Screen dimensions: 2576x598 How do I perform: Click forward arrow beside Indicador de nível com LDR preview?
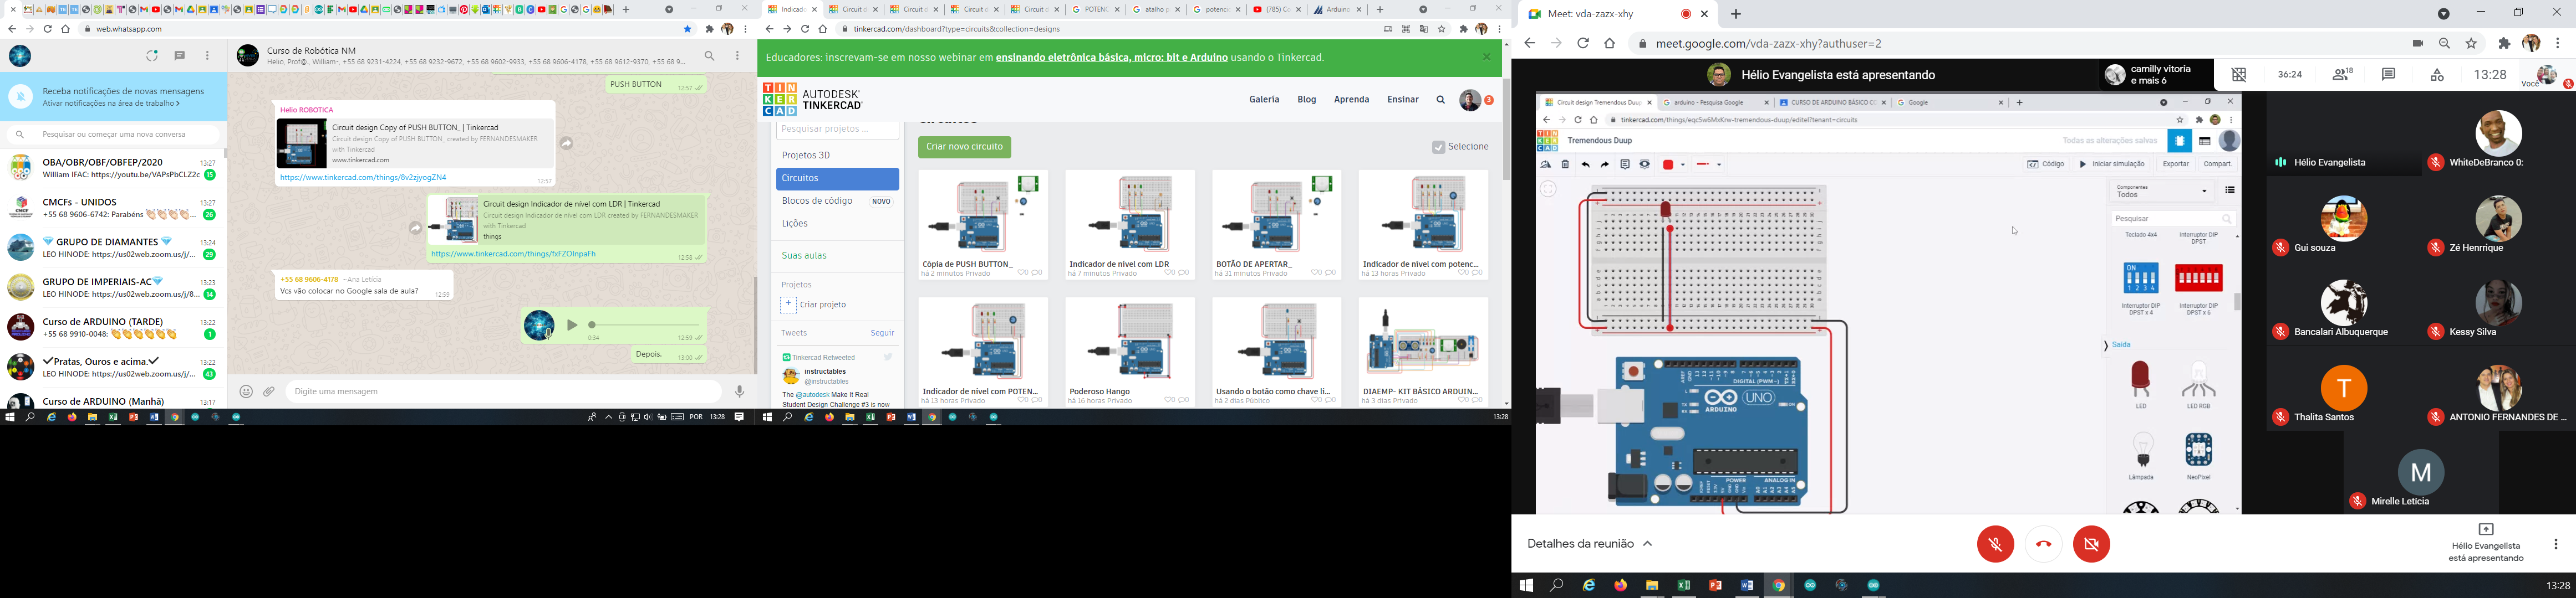point(415,229)
